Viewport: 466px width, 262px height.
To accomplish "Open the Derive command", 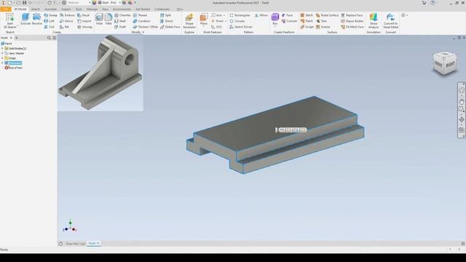I will tap(66, 21).
